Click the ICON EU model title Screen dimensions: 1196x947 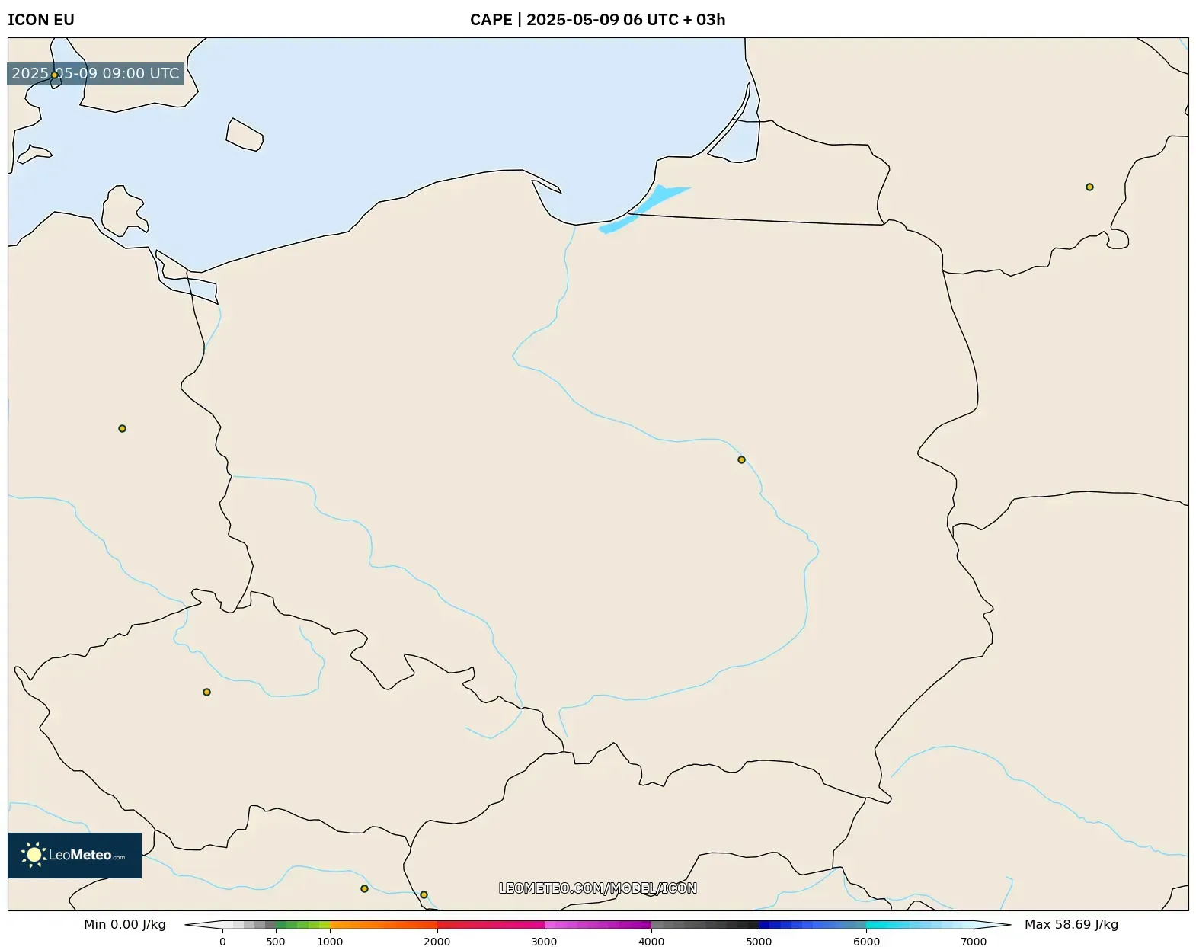41,20
